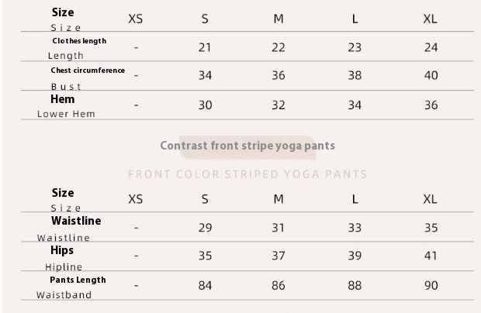Click the hips value 41

(431, 256)
